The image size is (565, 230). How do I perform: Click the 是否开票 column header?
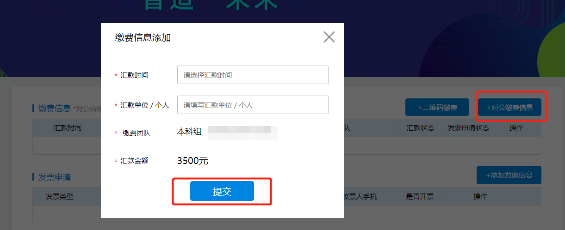coord(420,196)
